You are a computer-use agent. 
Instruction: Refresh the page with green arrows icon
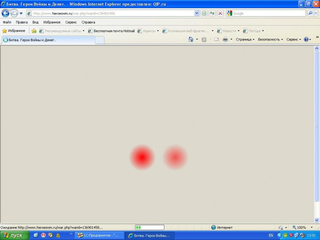pyautogui.click(x=212, y=14)
